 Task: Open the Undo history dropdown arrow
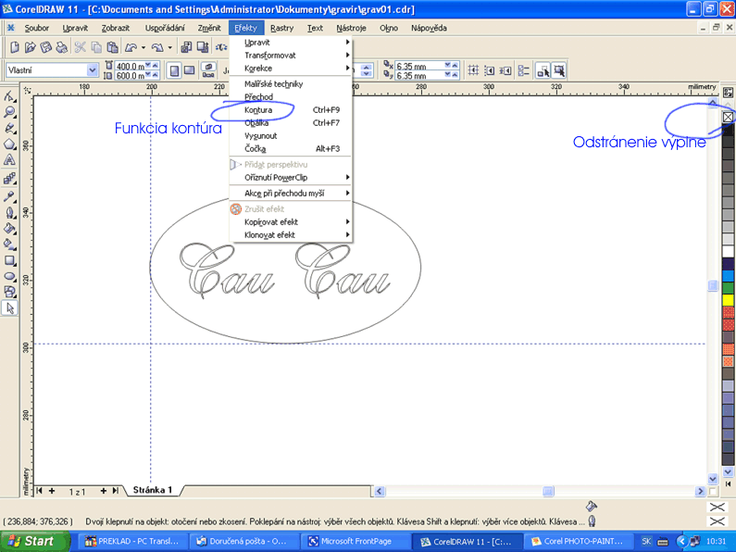[x=143, y=47]
